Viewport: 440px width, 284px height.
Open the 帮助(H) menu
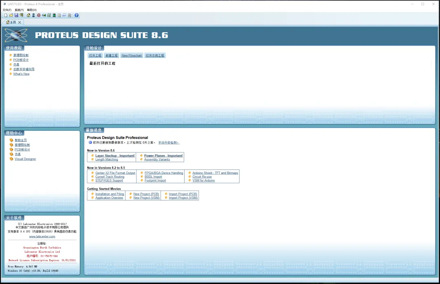[x=32, y=10]
